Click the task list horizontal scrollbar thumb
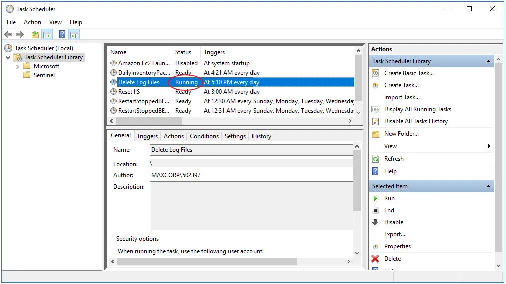The height and width of the screenshot is (284, 506). tap(149, 121)
